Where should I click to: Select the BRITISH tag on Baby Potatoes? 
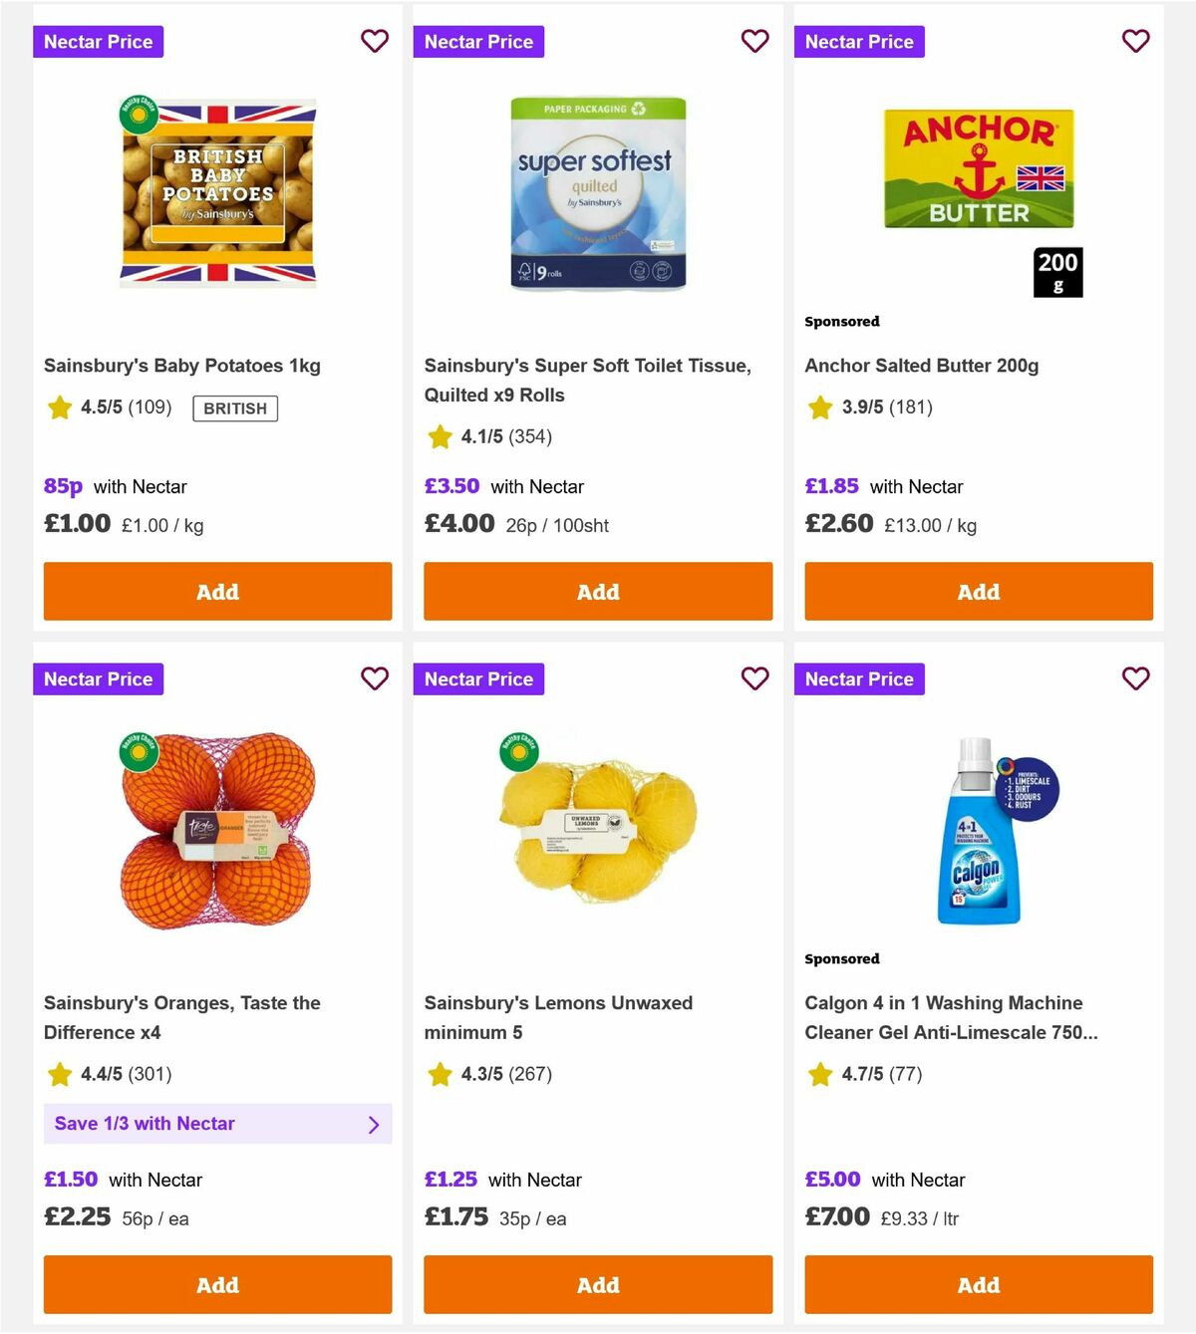234,408
